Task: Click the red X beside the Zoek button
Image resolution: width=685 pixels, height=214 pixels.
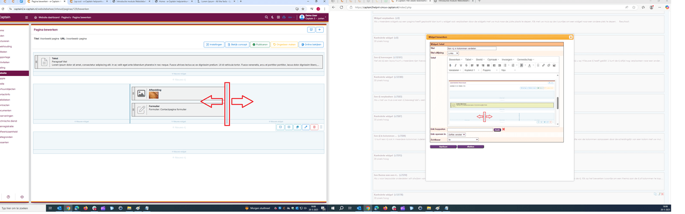Action: (504, 129)
